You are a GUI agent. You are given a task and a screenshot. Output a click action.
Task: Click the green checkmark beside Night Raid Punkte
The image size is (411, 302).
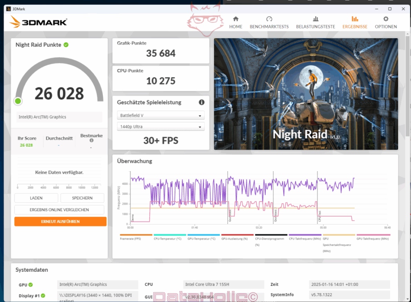pos(66,45)
